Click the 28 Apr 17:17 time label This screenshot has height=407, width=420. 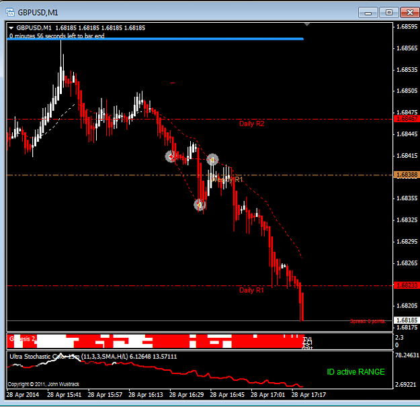click(x=308, y=395)
